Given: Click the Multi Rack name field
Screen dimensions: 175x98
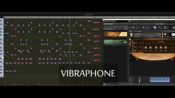Looking at the screenshot, I should pyautogui.click(x=147, y=31).
